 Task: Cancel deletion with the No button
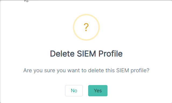(74, 91)
